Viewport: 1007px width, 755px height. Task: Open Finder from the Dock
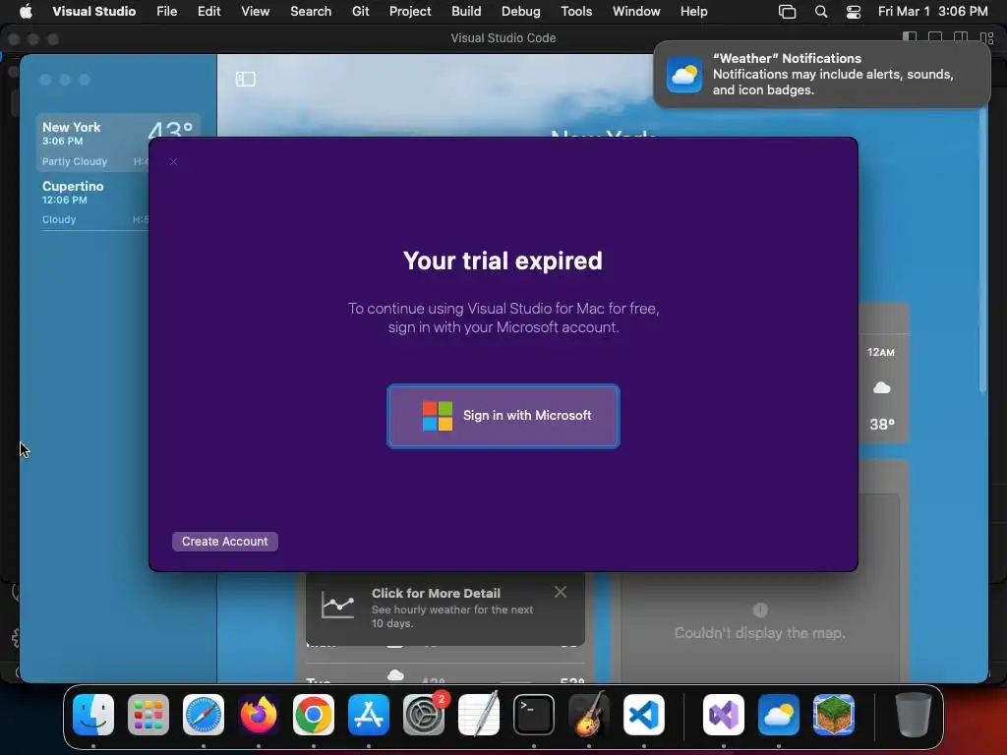point(93,715)
